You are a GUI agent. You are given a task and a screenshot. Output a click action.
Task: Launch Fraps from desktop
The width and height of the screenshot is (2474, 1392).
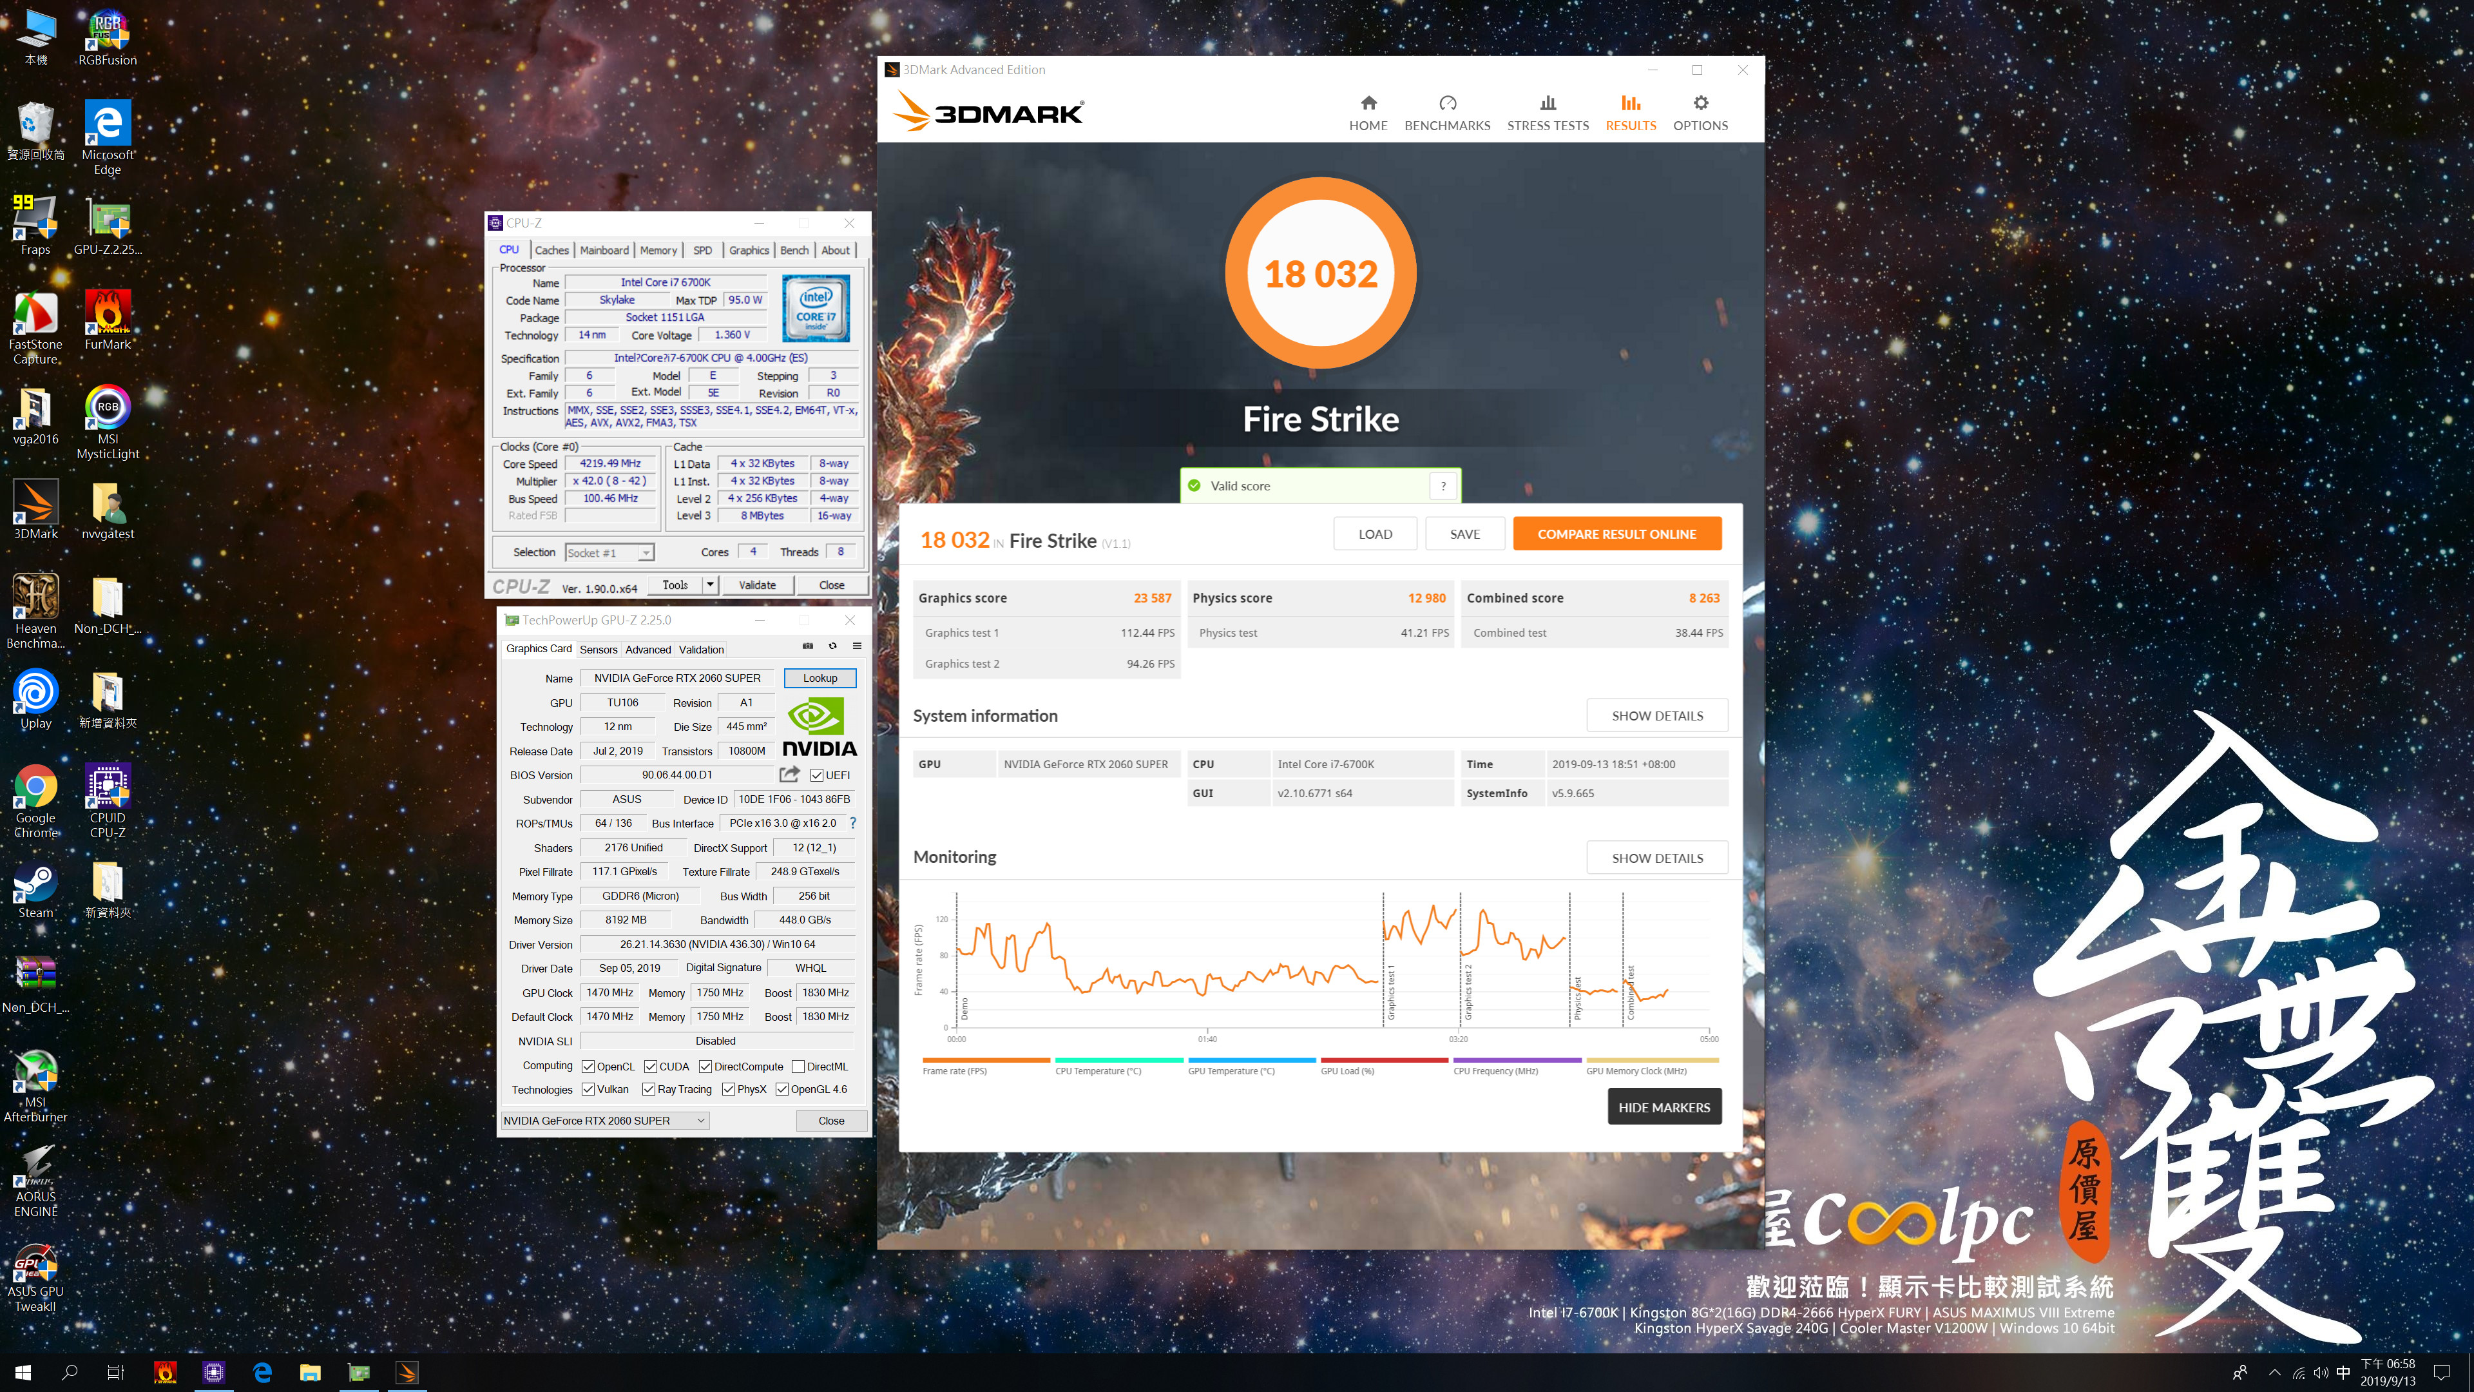(x=35, y=226)
